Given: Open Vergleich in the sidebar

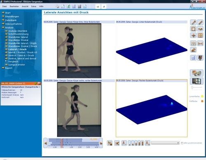Looking at the screenshot, I should click(13, 61).
